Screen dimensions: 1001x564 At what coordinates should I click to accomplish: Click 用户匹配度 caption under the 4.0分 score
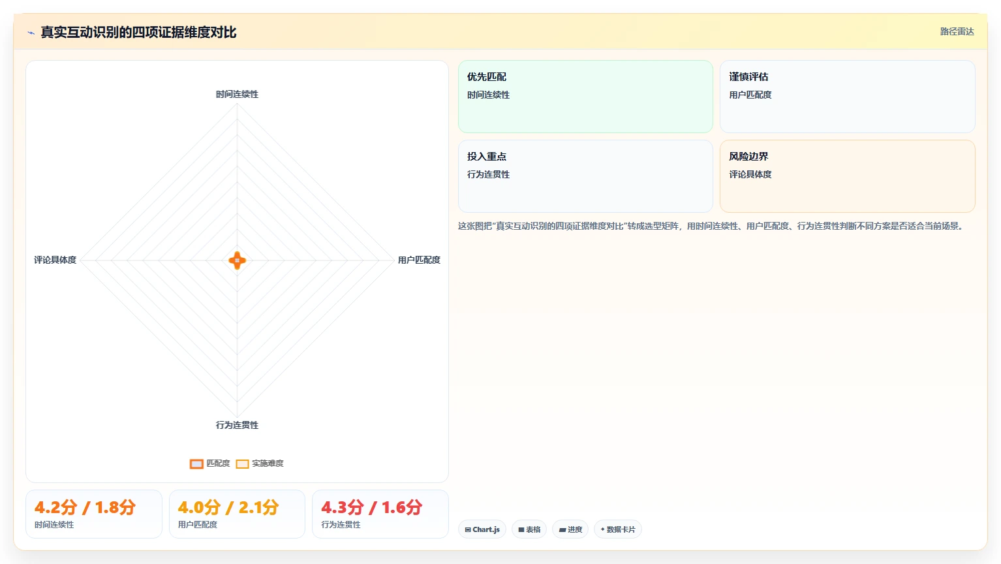pyautogui.click(x=198, y=525)
